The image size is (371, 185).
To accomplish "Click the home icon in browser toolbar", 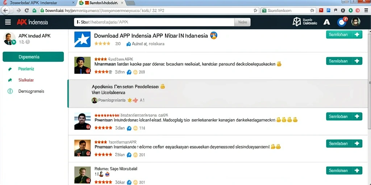I will pos(34,10).
